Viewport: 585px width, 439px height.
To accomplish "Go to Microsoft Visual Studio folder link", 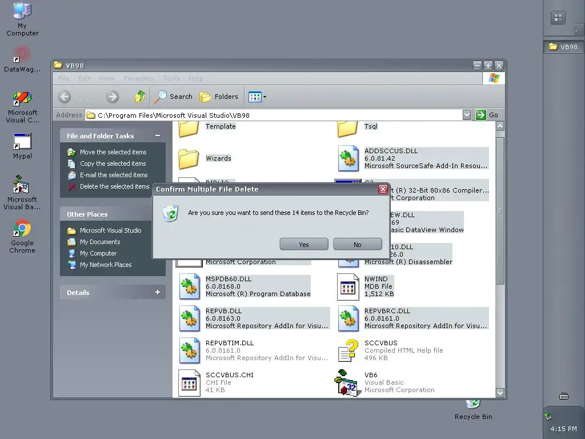I will 110,231.
